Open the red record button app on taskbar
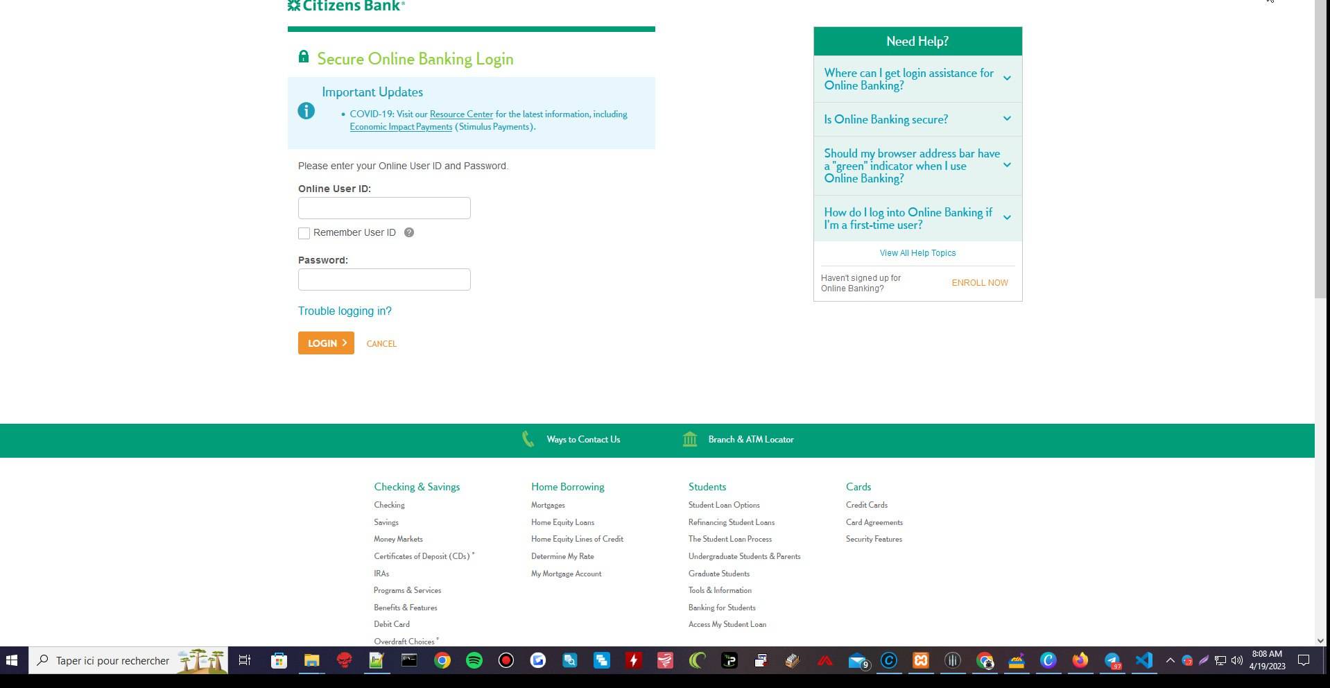The height and width of the screenshot is (688, 1330). [506, 661]
